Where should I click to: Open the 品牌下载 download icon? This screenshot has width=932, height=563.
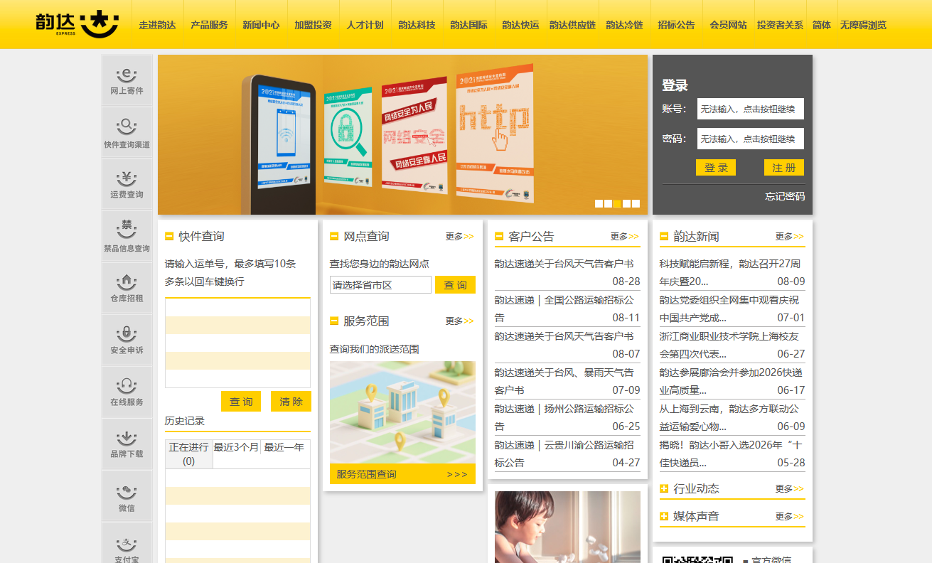coord(127,444)
